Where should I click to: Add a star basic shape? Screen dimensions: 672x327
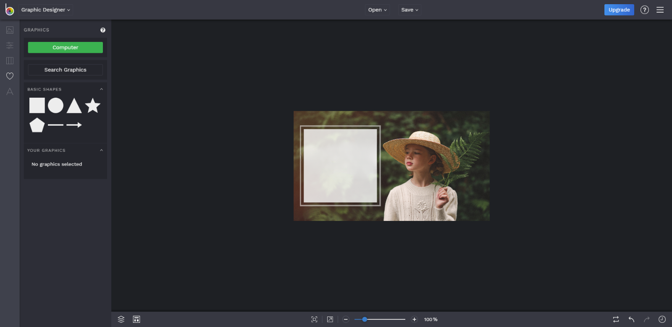[x=92, y=106]
